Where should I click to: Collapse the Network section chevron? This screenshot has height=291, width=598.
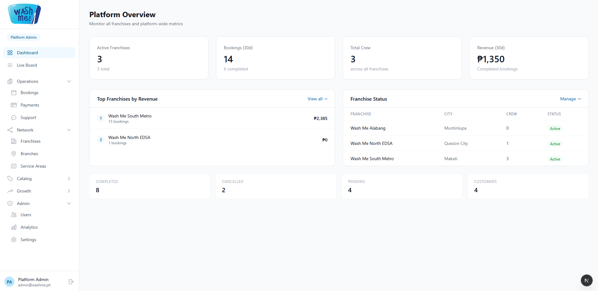69,130
